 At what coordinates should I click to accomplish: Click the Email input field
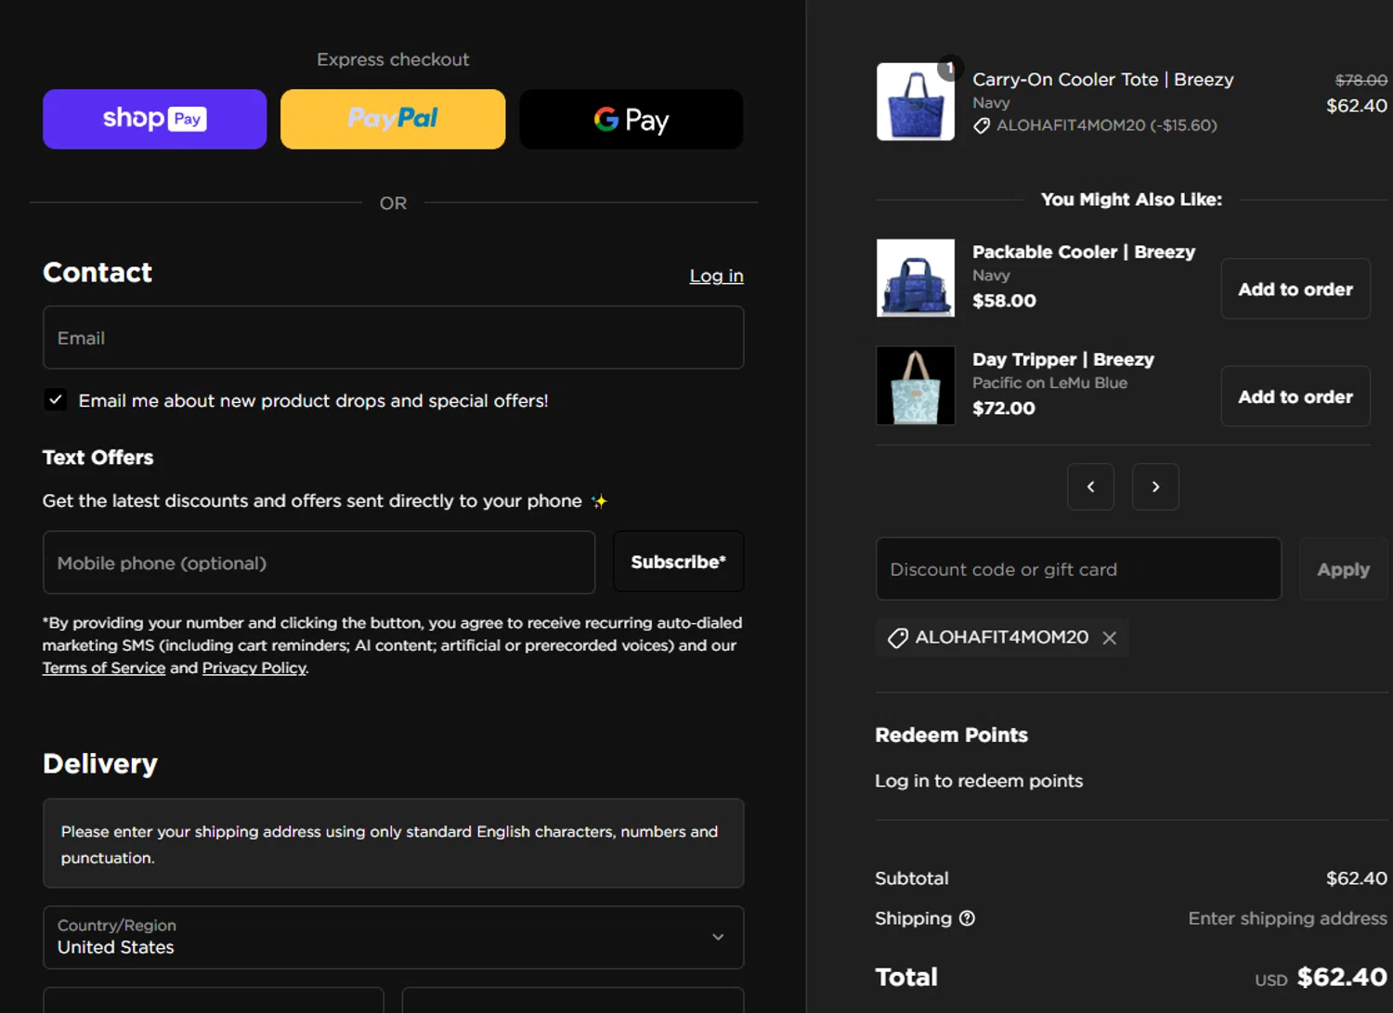point(393,338)
